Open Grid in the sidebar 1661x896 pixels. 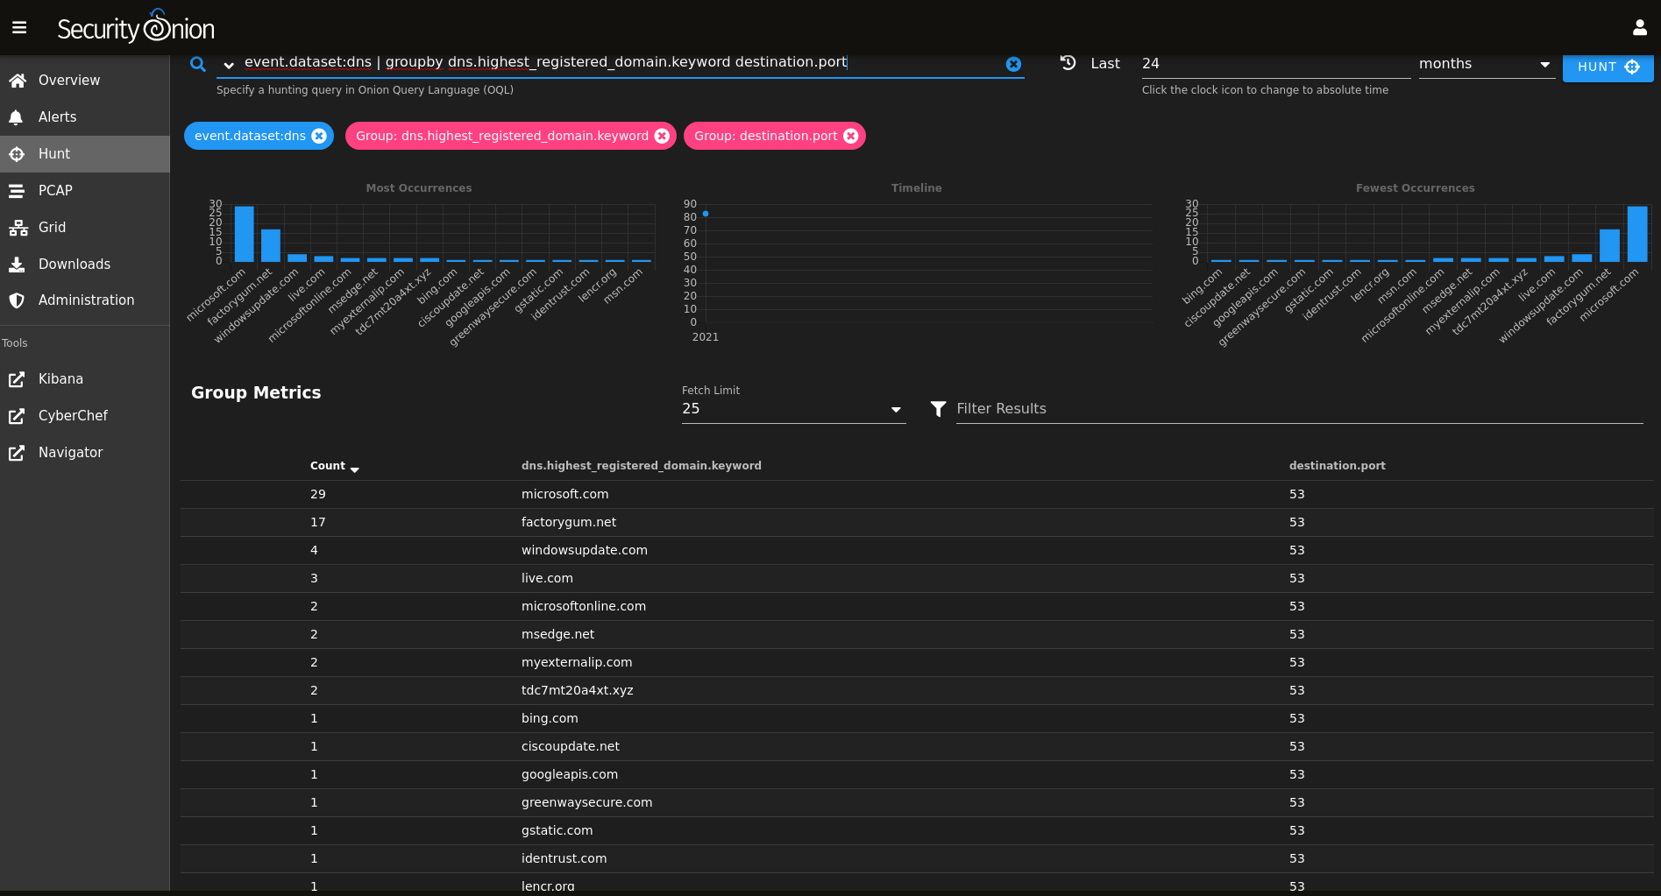coord(84,228)
